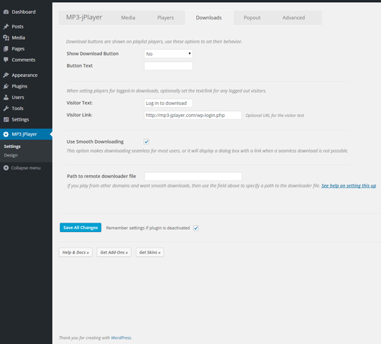This screenshot has width=381, height=344.
Task: Click Collapse menu in the sidebar
Action: (x=26, y=168)
